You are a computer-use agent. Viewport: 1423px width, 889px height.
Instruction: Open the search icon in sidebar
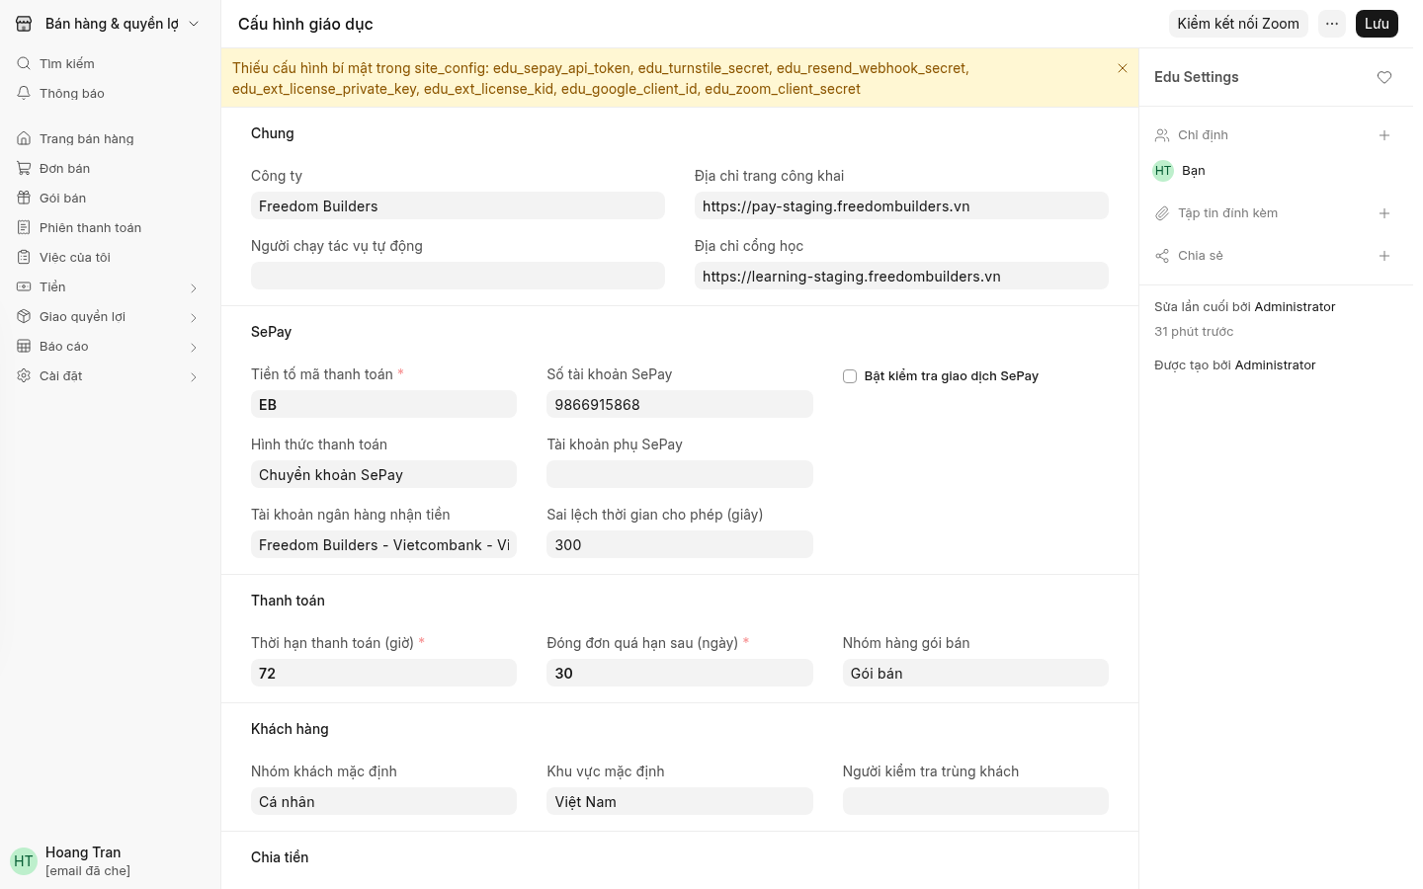tap(24, 63)
